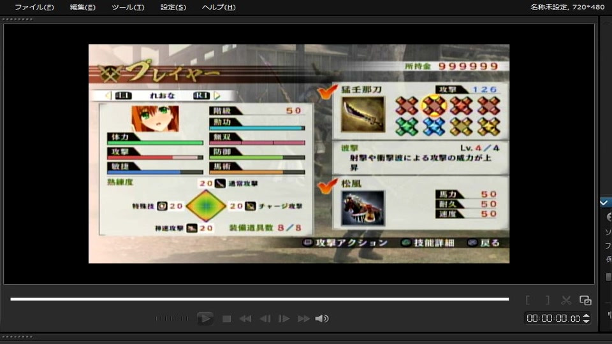Click the jog wheel tick strip
This screenshot has height=344, width=612.
pyautogui.click(x=171, y=319)
